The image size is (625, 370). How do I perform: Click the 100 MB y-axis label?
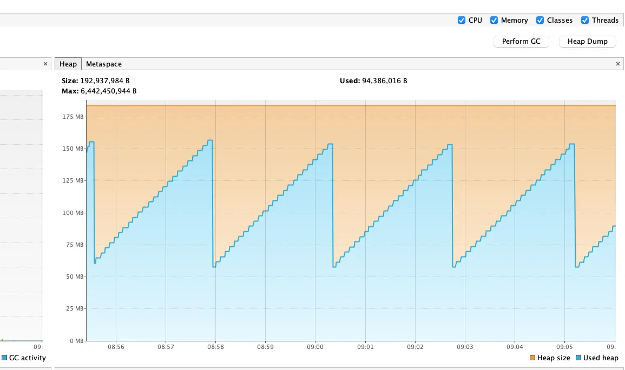point(73,213)
